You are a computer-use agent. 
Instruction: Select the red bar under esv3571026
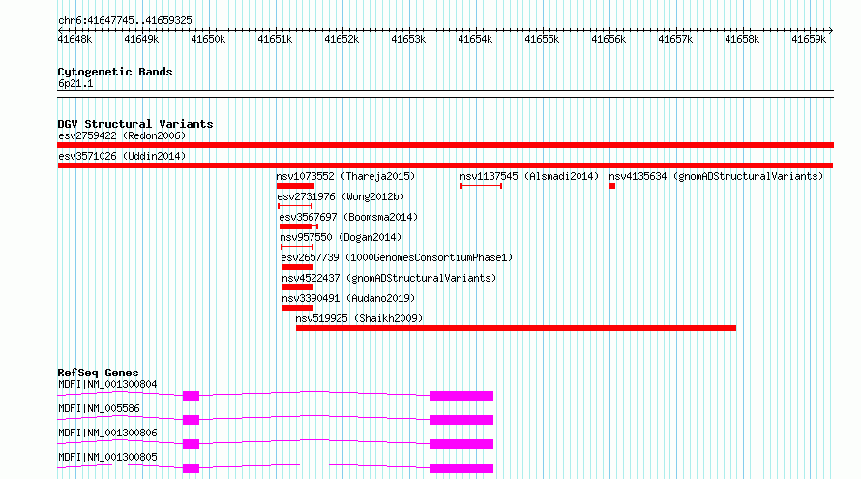click(445, 165)
